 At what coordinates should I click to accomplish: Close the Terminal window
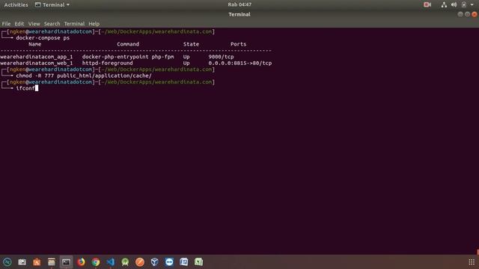pyautogui.click(x=474, y=14)
